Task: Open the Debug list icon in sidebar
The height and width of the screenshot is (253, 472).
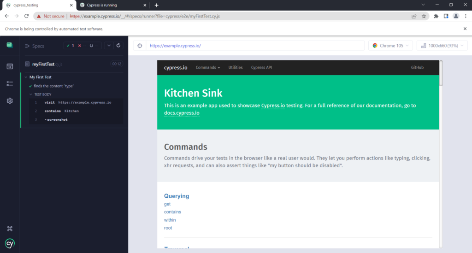Action: tap(10, 83)
